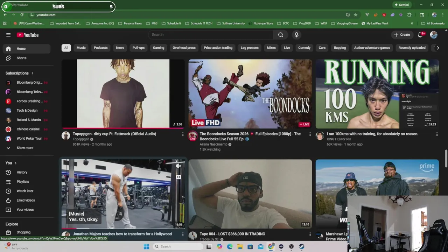Open Playlists in sidebar
Image resolution: width=448 pixels, height=252 pixels.
[x=27, y=182]
